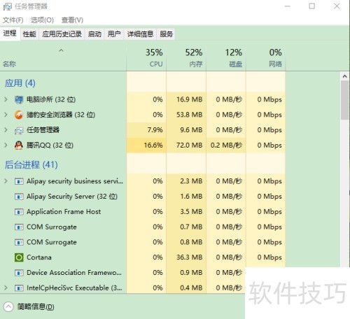
Task: Open the 选项(O) menu
Action: point(42,20)
